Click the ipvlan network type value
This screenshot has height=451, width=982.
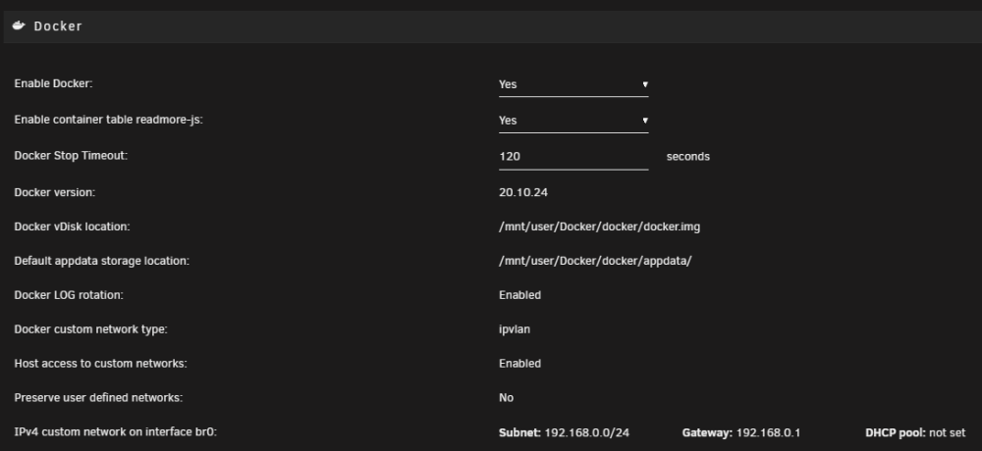tap(515, 329)
